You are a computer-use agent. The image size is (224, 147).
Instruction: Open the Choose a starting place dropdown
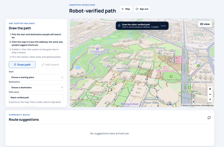36,77
